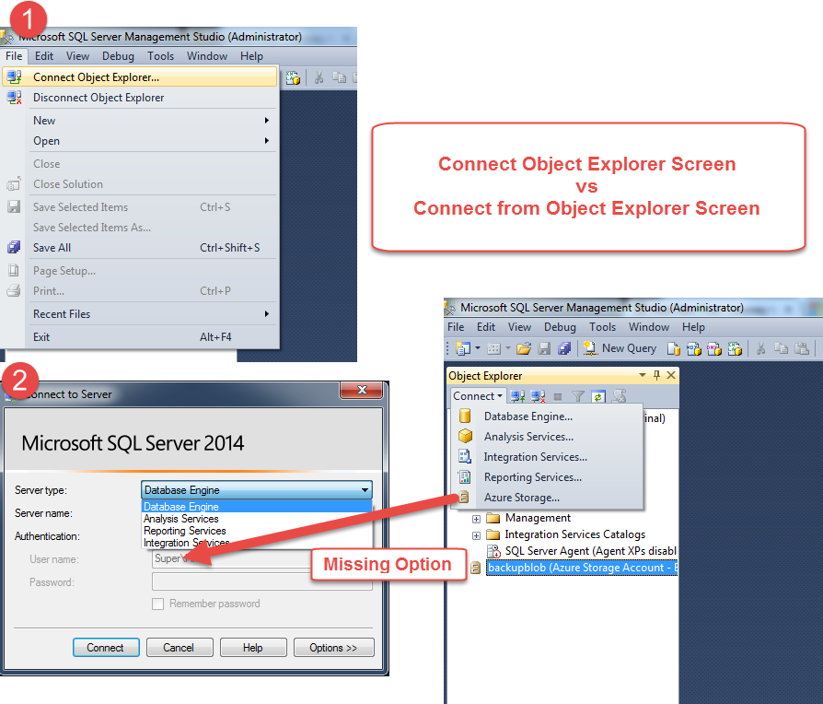Open Window menu in right SSMS window
This screenshot has height=704, width=823.
tap(649, 327)
